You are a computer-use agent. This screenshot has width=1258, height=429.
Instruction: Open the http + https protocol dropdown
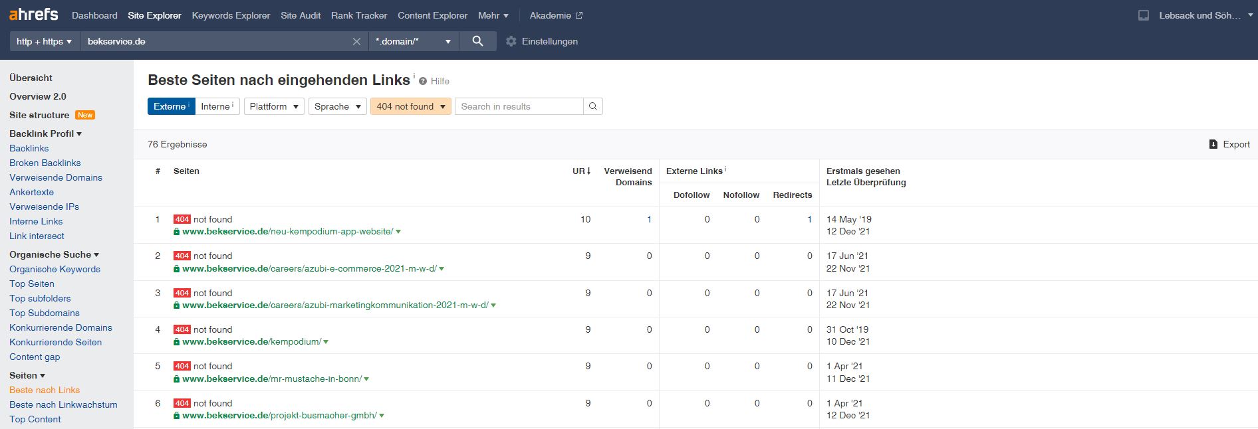click(x=45, y=41)
